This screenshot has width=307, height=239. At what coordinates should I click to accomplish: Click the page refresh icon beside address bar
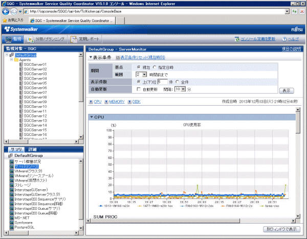click(295, 12)
